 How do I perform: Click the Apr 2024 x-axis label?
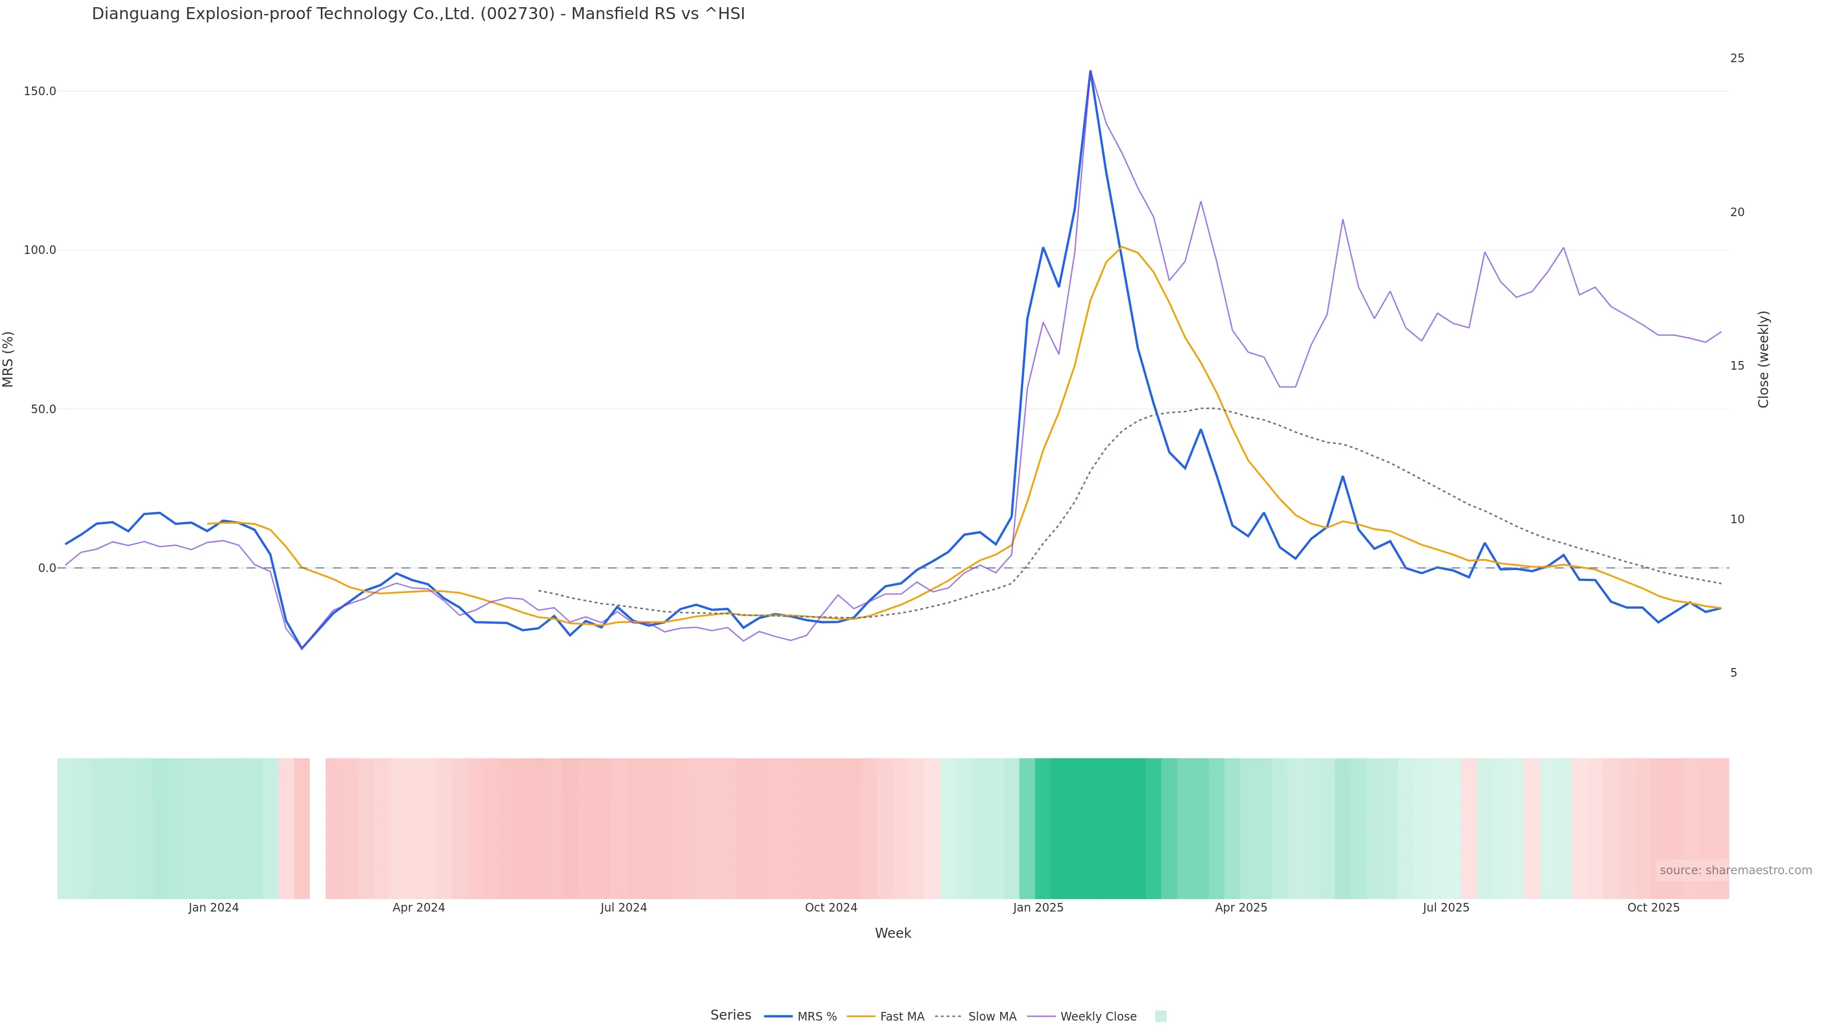click(x=418, y=908)
